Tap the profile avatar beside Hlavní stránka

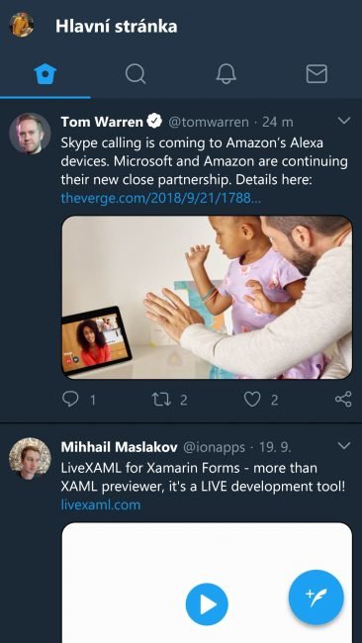22,25
